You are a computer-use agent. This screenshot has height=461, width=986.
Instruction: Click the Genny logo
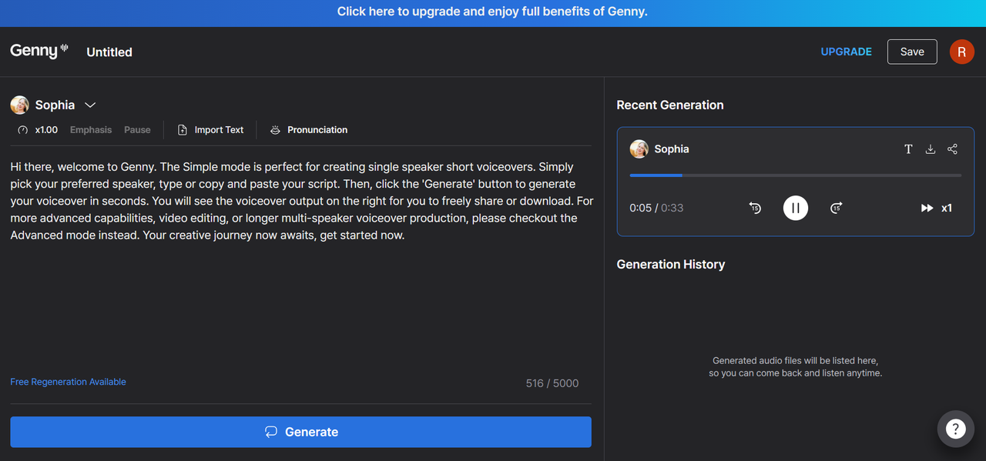click(x=39, y=51)
